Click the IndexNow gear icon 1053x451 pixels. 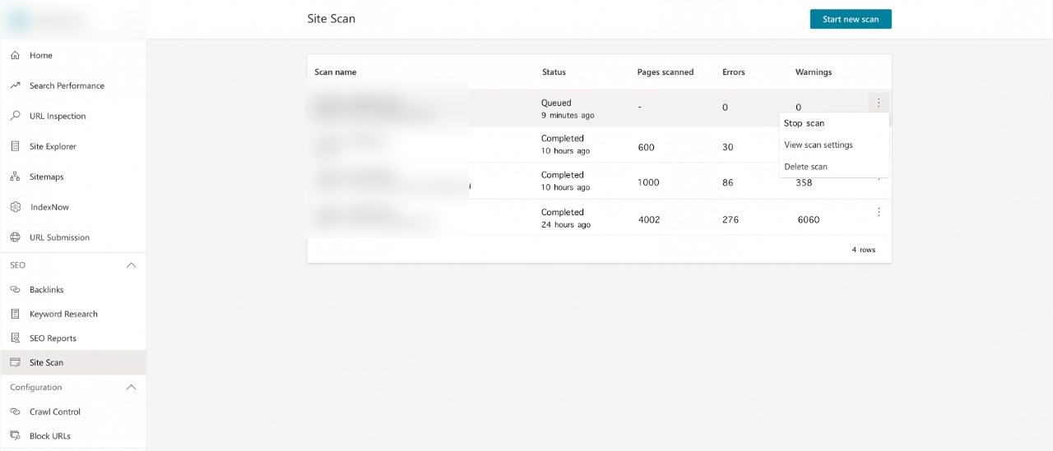point(15,207)
